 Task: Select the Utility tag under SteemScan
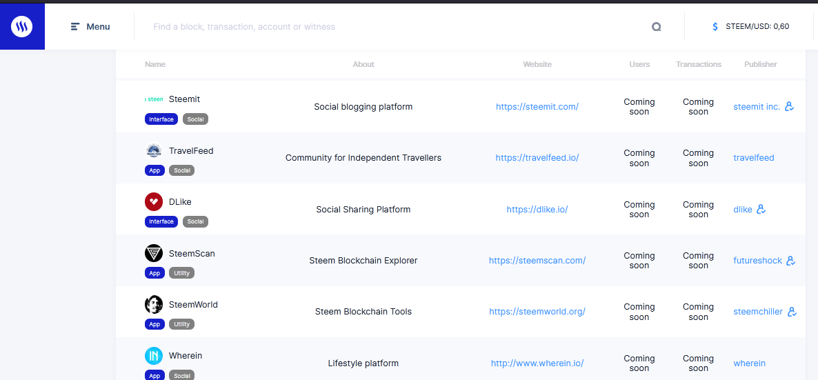(x=181, y=273)
